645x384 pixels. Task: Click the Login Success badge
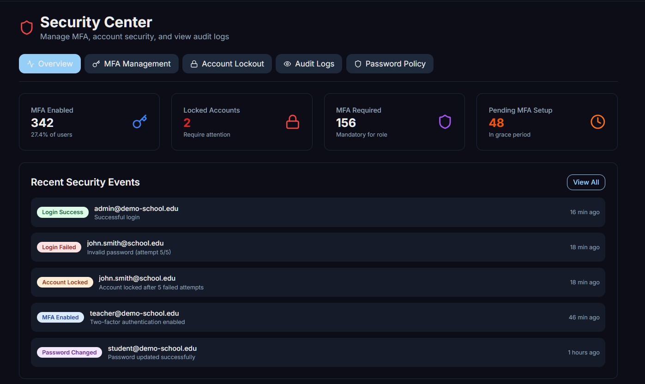[62, 212]
